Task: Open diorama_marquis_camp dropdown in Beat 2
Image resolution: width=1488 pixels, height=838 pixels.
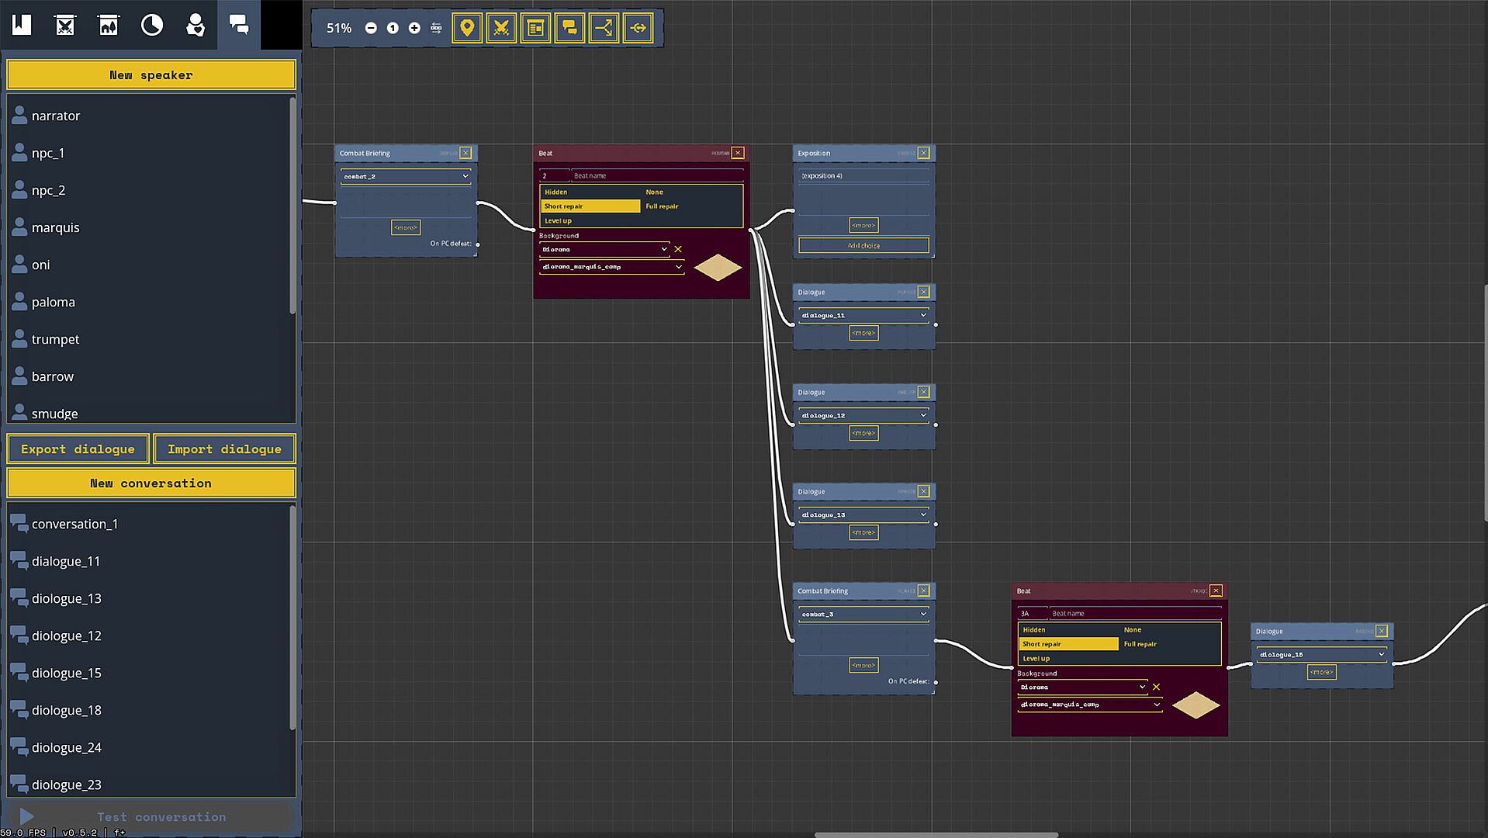Action: pyautogui.click(x=611, y=266)
